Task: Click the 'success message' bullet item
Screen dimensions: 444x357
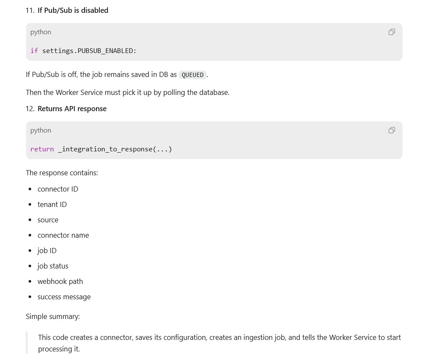Action: (x=64, y=297)
